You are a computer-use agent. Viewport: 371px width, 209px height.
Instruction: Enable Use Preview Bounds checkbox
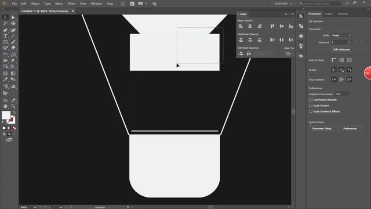311,100
